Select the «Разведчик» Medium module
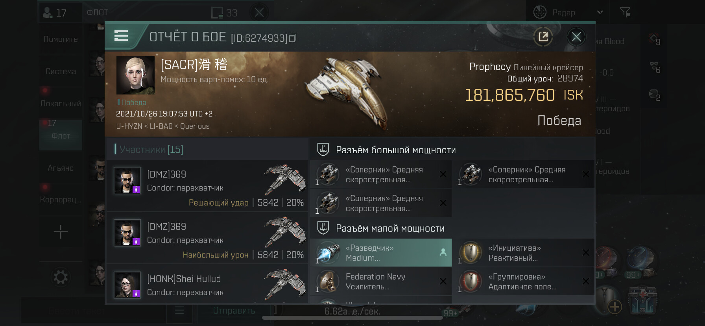The width and height of the screenshot is (705, 326). [x=381, y=253]
